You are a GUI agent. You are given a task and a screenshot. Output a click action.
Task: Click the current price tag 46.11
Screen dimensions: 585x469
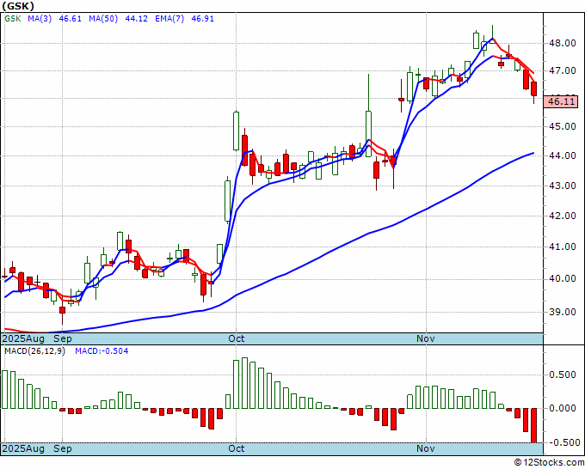pyautogui.click(x=561, y=101)
